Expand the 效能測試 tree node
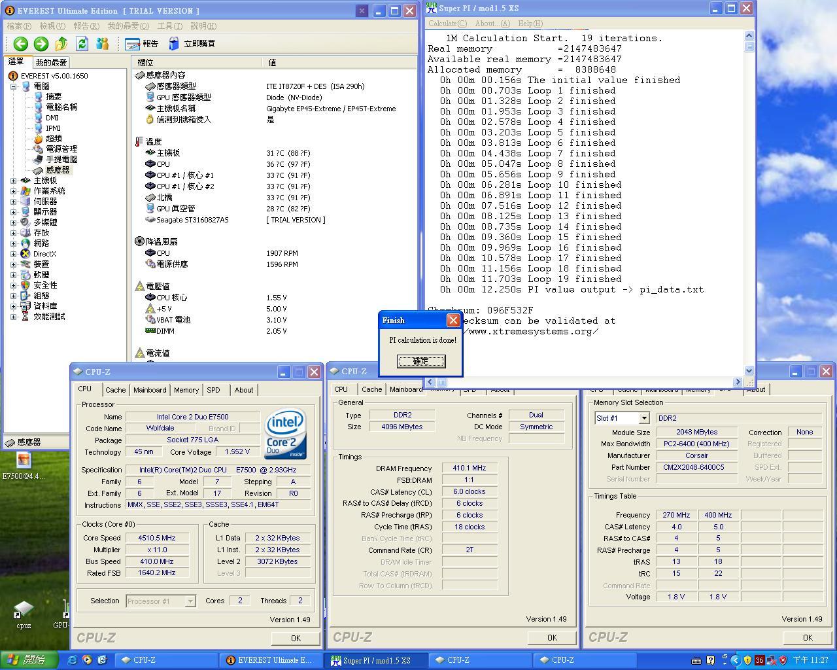This screenshot has height=670, width=837. (14, 317)
